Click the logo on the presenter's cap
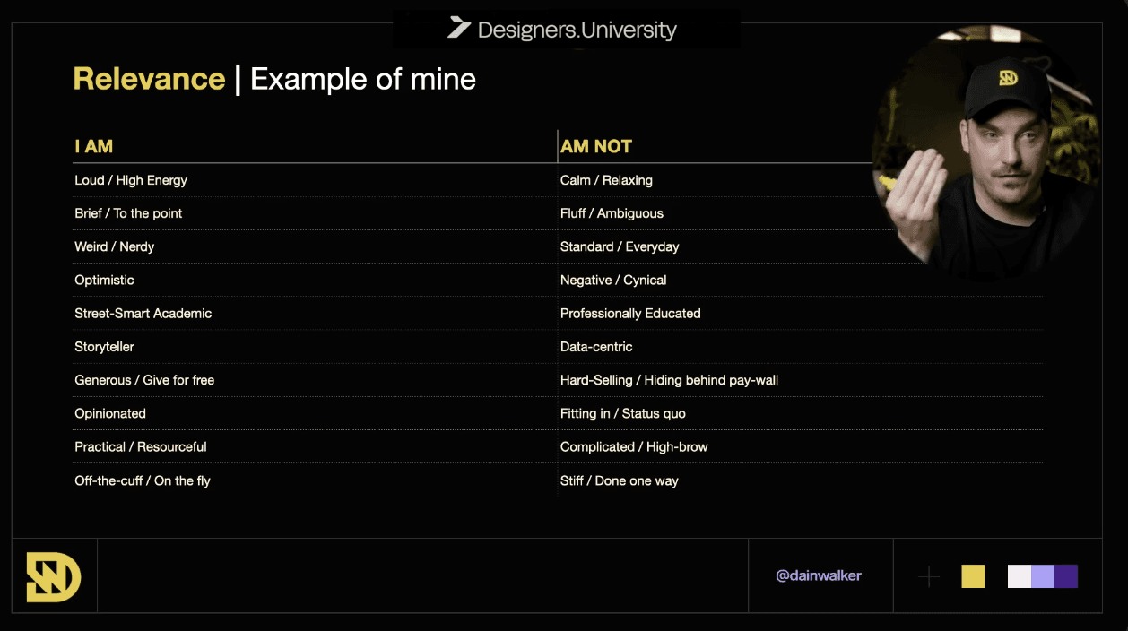 click(x=1008, y=78)
